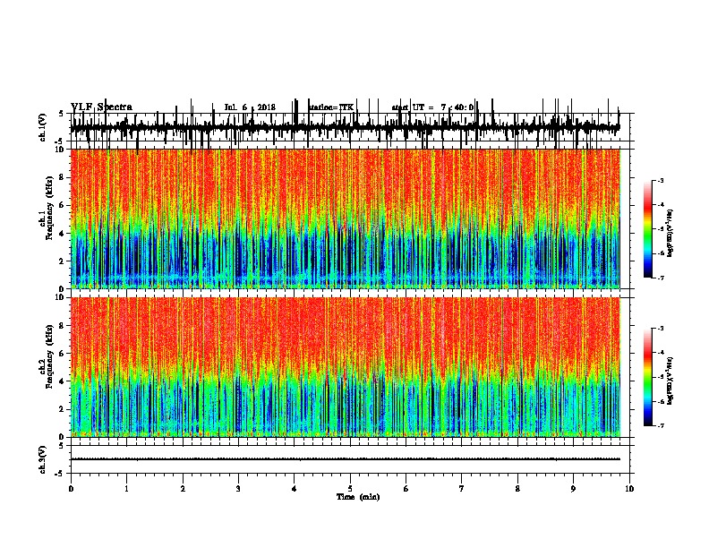Click the "station=ITK" header text

[331, 107]
